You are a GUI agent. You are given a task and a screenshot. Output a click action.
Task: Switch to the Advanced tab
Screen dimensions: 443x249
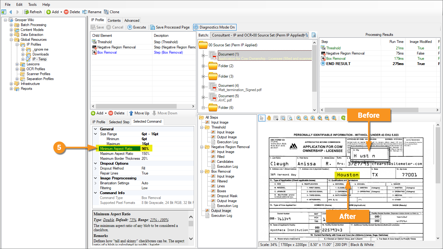click(x=132, y=21)
